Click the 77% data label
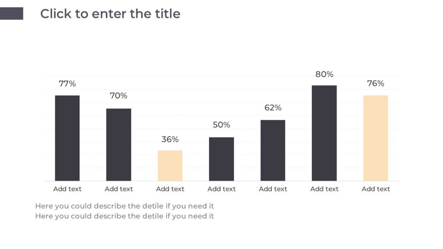 click(x=67, y=84)
